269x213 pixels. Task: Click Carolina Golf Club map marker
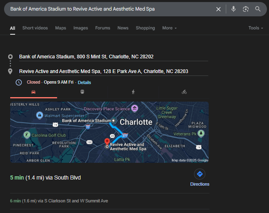click(x=27, y=135)
